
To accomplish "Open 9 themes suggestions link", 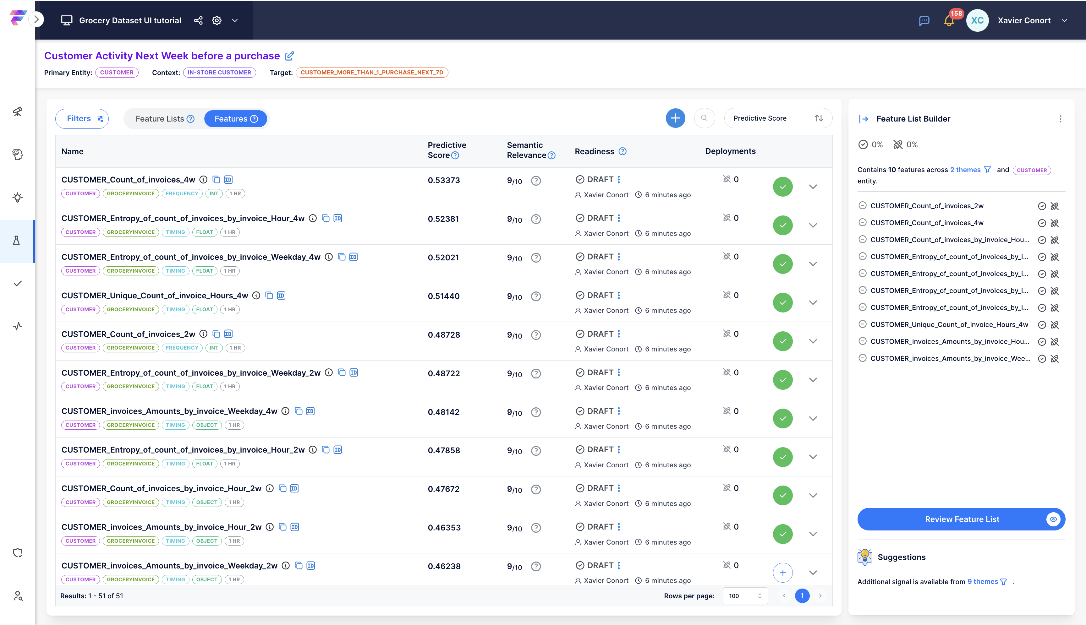I will pyautogui.click(x=983, y=582).
